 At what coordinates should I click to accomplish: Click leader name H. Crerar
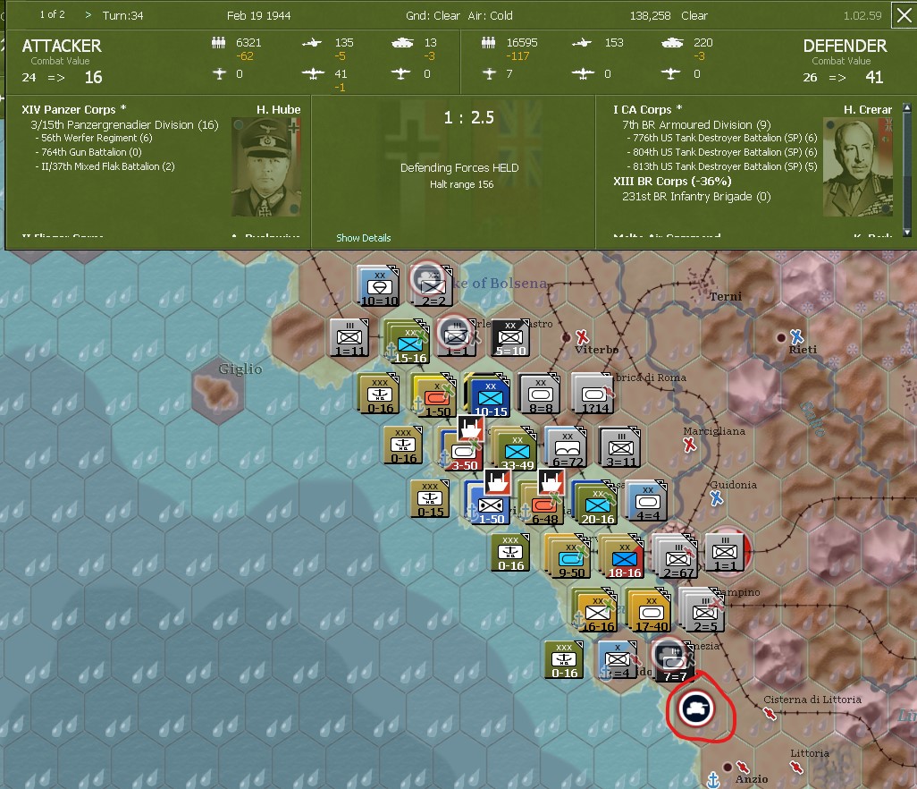pos(868,109)
